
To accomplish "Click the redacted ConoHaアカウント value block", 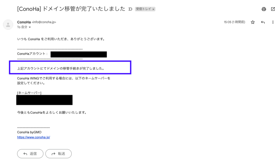I will pyautogui.click(x=79, y=54).
